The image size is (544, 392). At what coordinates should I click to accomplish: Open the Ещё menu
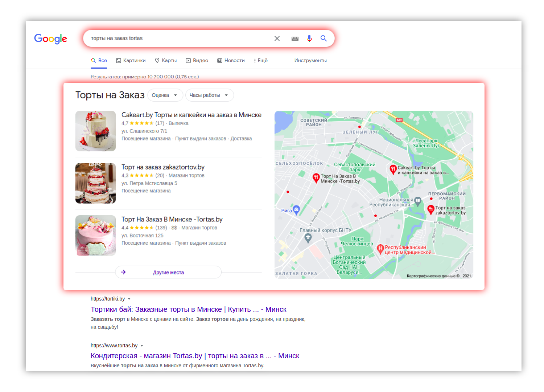261,61
